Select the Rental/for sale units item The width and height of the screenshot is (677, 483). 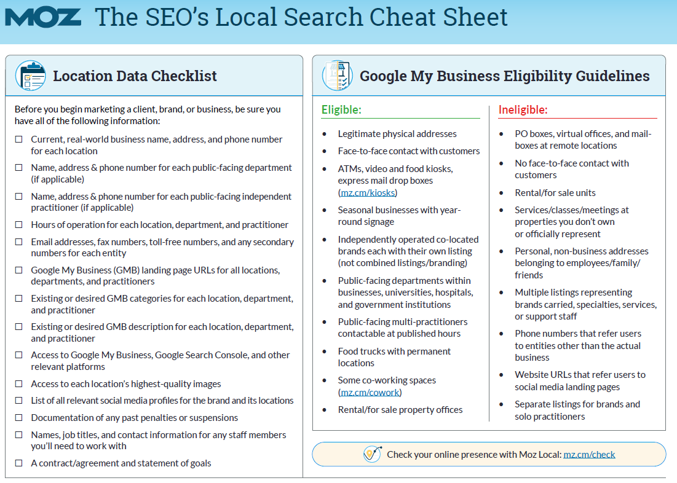pos(555,192)
